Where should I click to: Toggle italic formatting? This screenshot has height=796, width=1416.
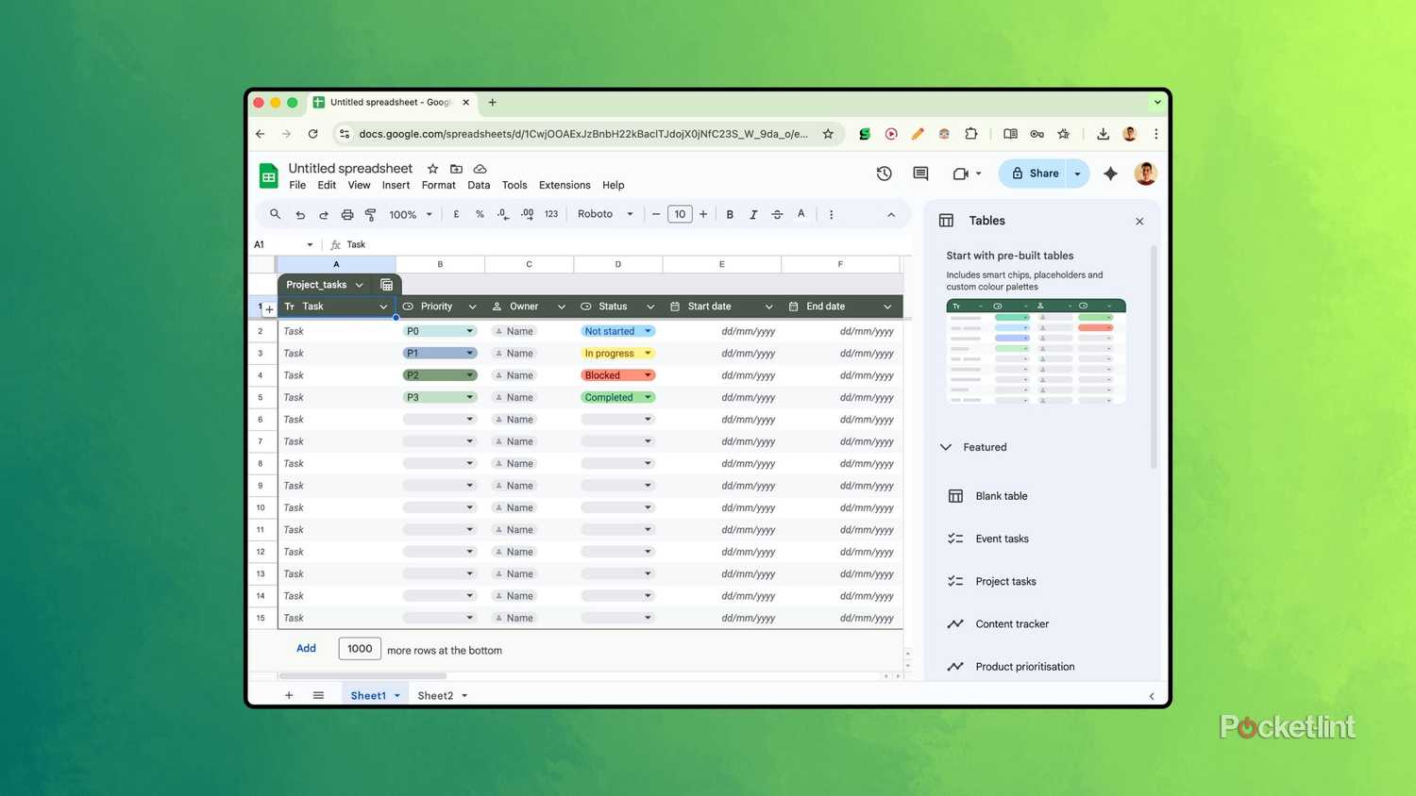[753, 215]
